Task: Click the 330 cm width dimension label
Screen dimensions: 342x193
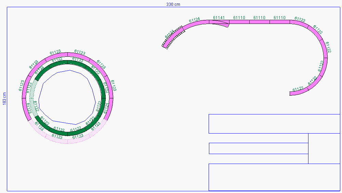Action: (x=173, y=4)
